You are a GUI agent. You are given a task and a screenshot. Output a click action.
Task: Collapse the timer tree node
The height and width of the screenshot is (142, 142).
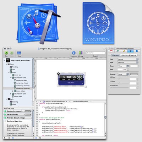click(x=9, y=72)
